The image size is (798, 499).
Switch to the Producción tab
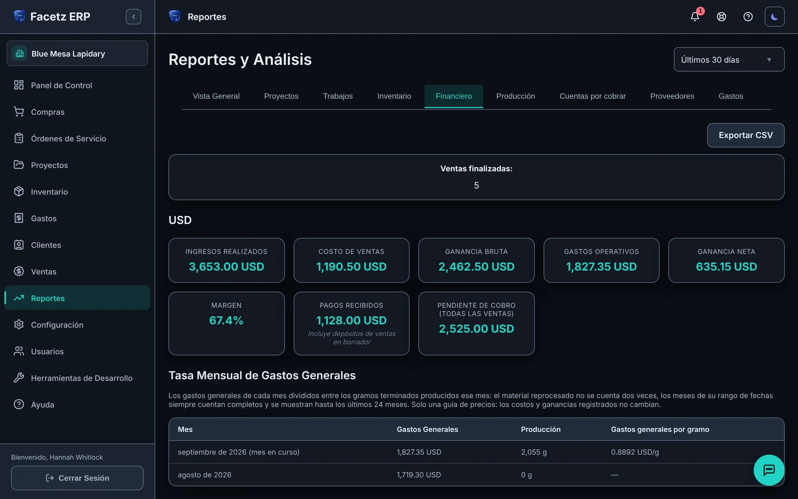point(515,96)
